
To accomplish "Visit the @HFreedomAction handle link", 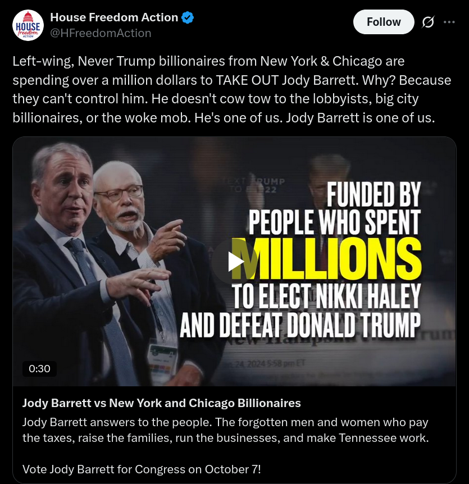I will click(101, 33).
